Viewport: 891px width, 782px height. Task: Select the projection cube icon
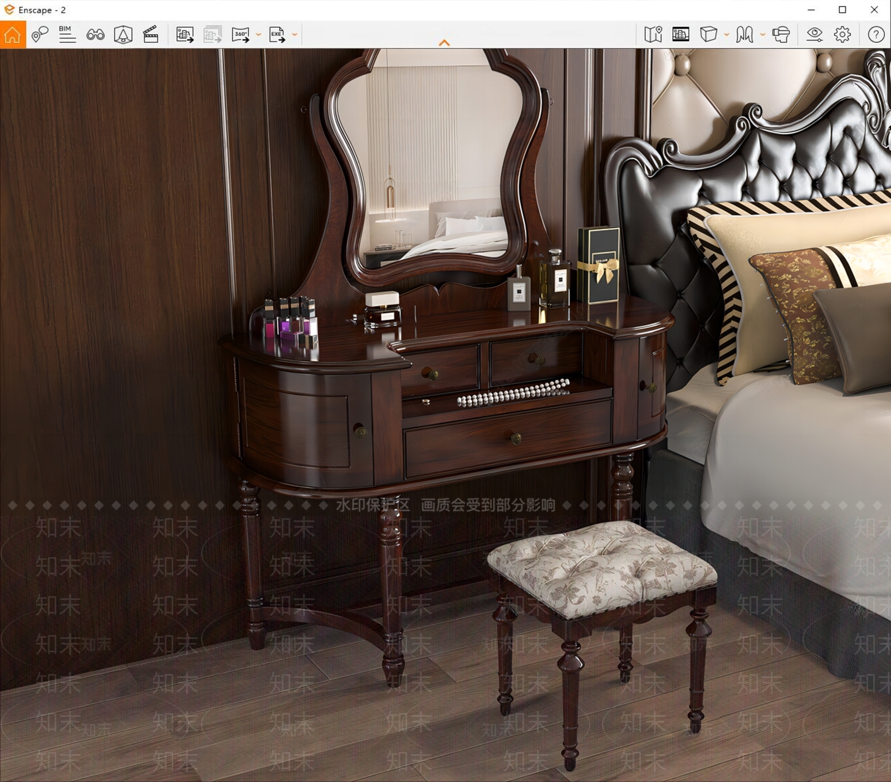point(708,35)
